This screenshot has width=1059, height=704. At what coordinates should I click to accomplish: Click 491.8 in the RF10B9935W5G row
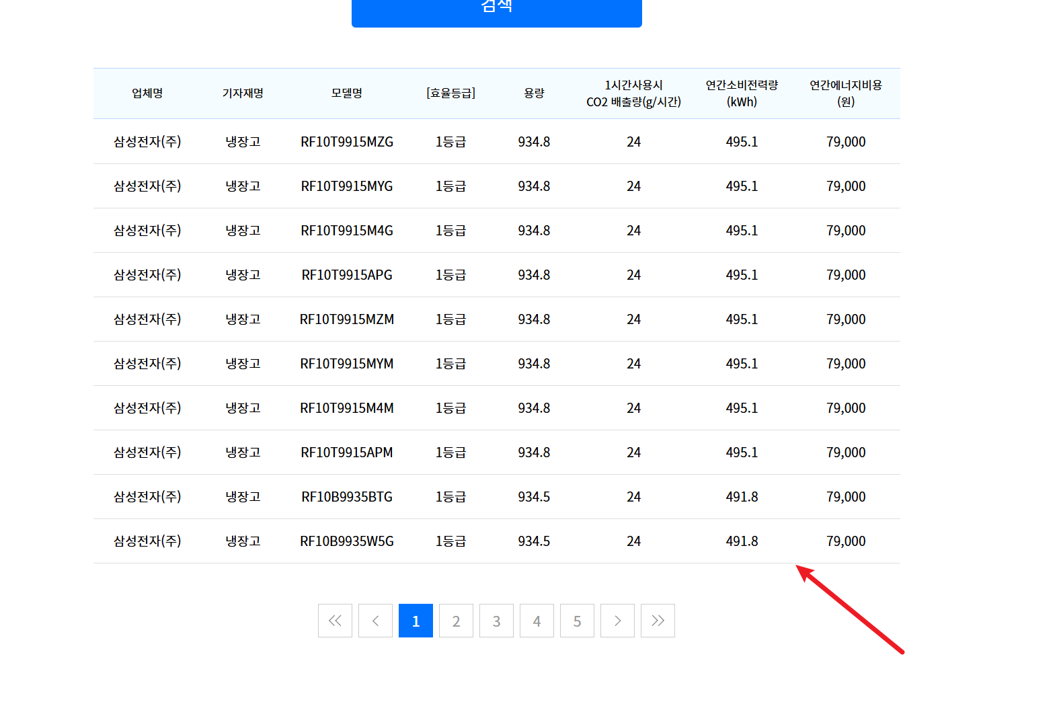point(742,541)
